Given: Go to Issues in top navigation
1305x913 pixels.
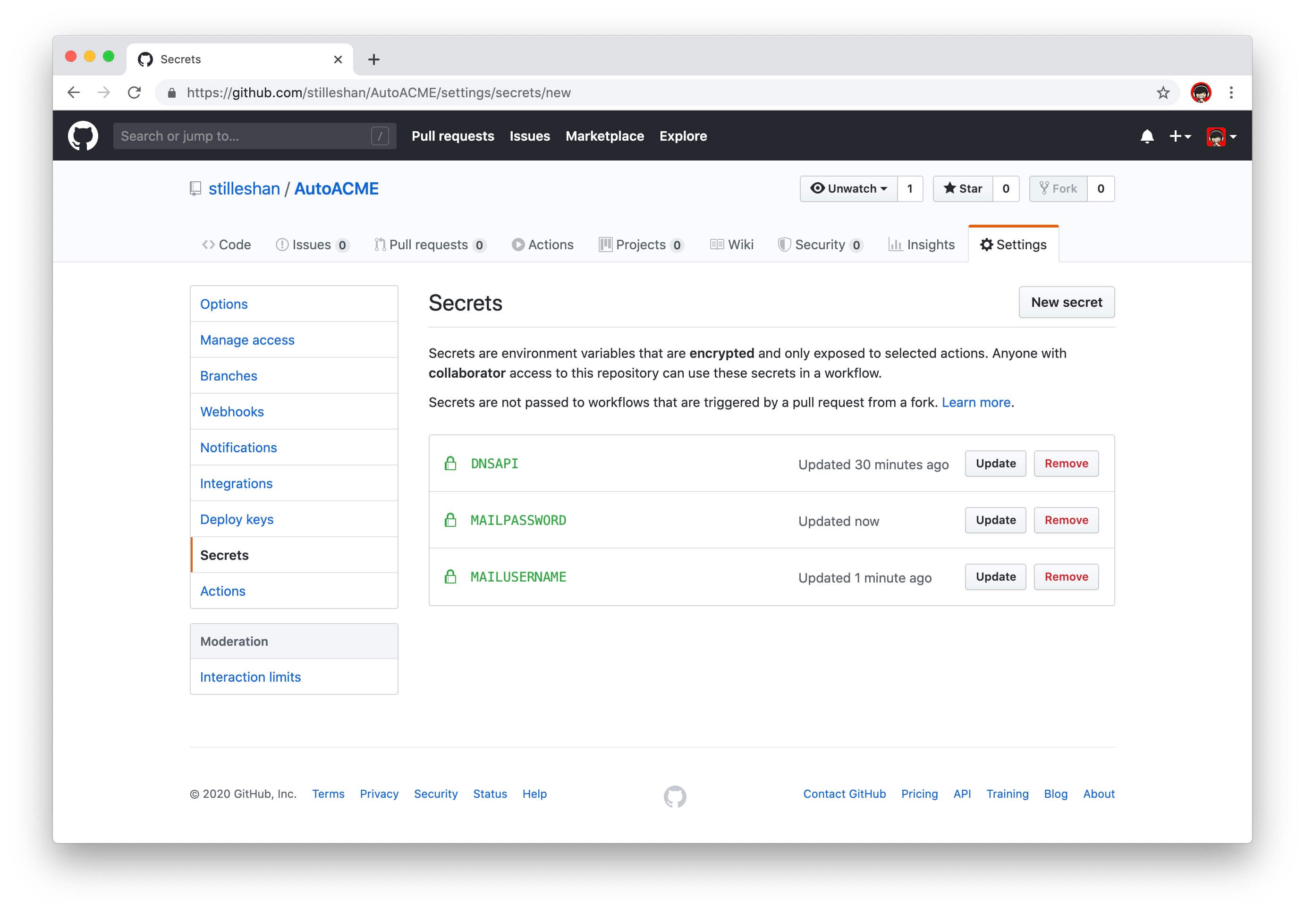Looking at the screenshot, I should tap(529, 136).
